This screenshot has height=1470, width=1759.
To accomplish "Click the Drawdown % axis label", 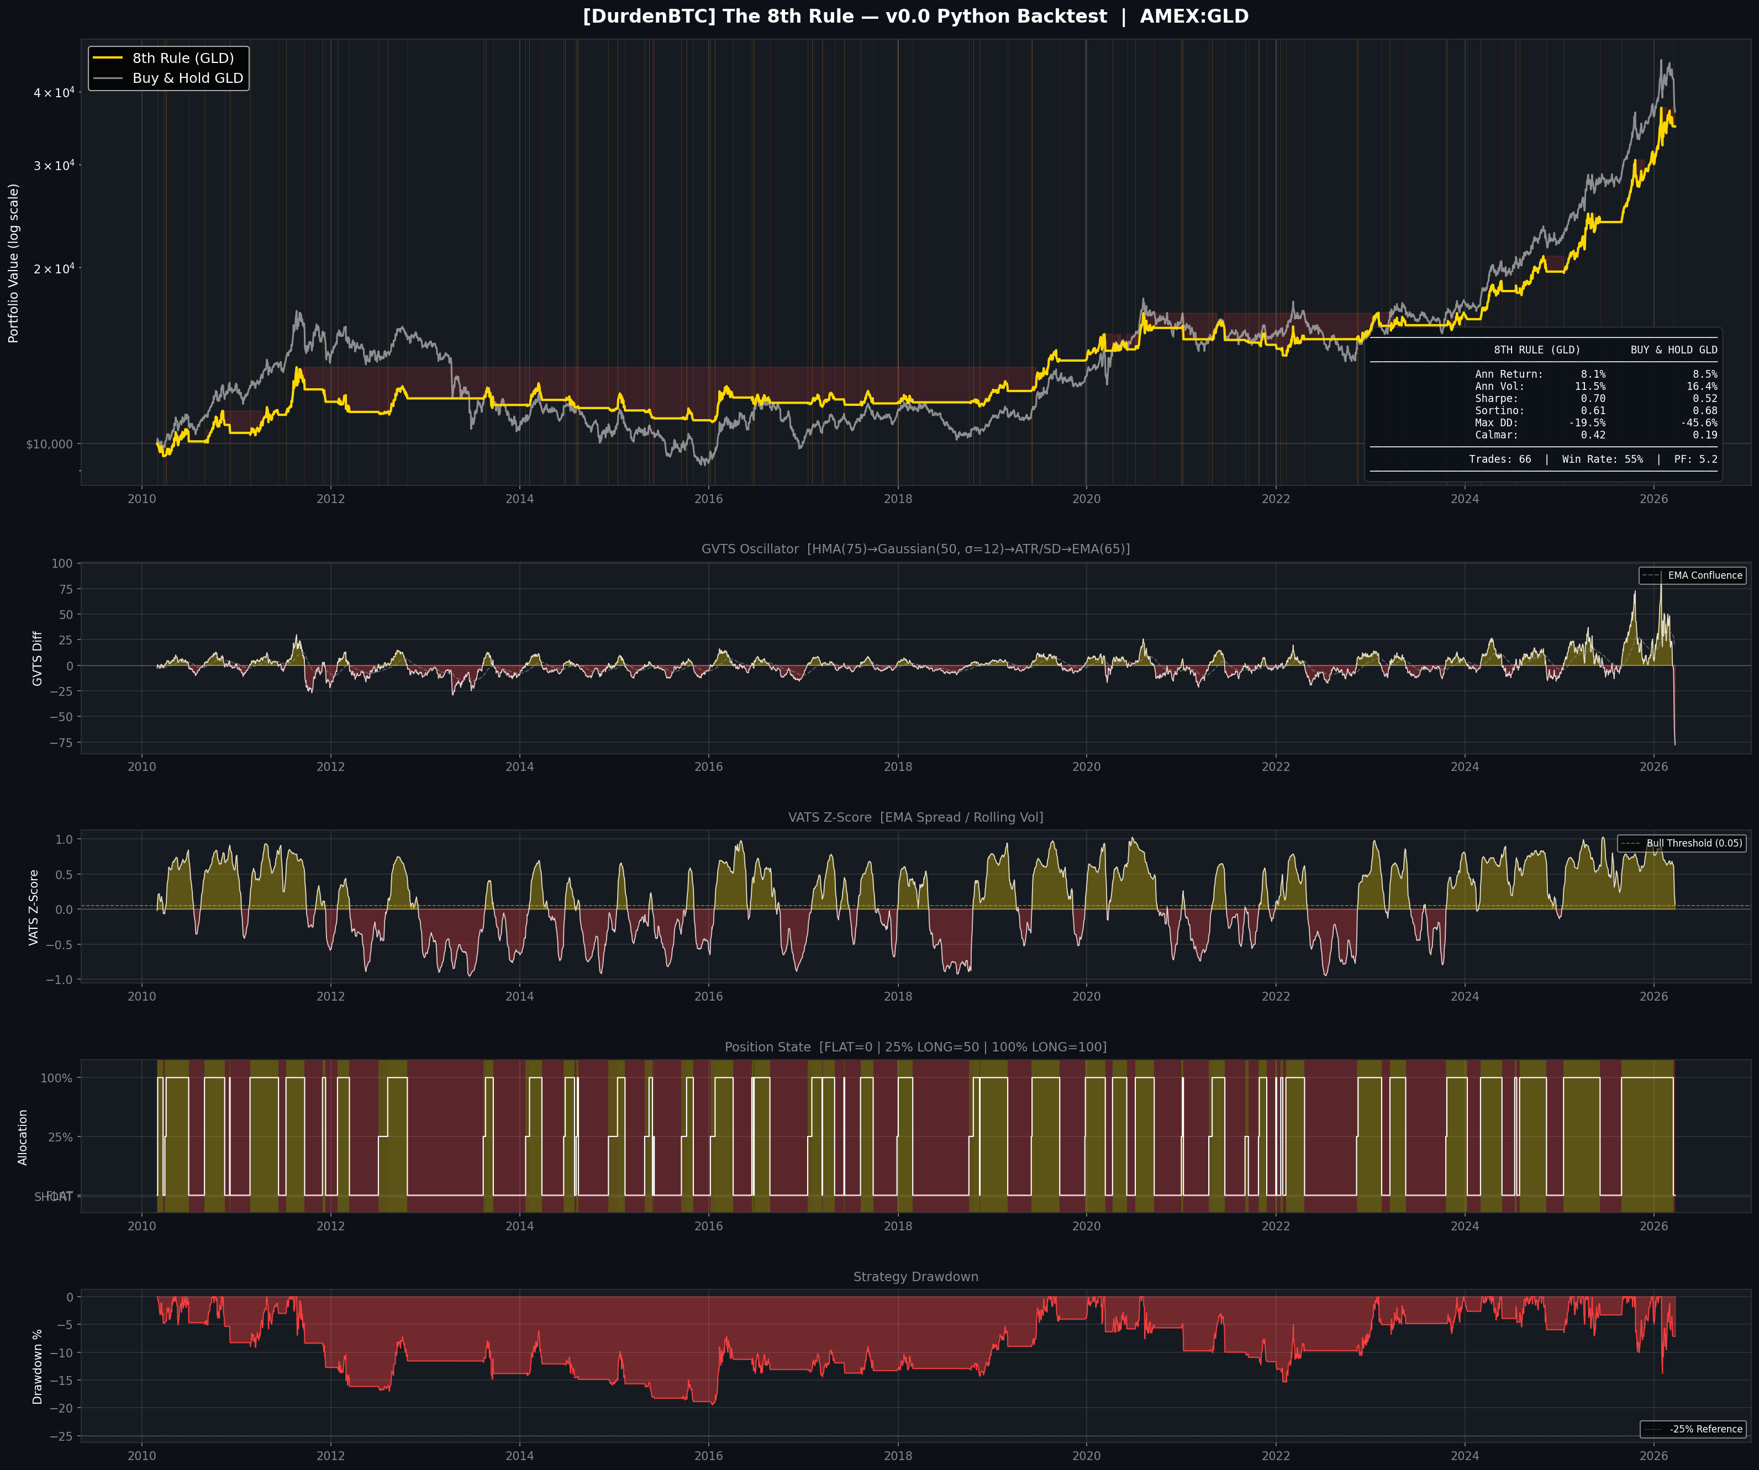I will 37,1366.
